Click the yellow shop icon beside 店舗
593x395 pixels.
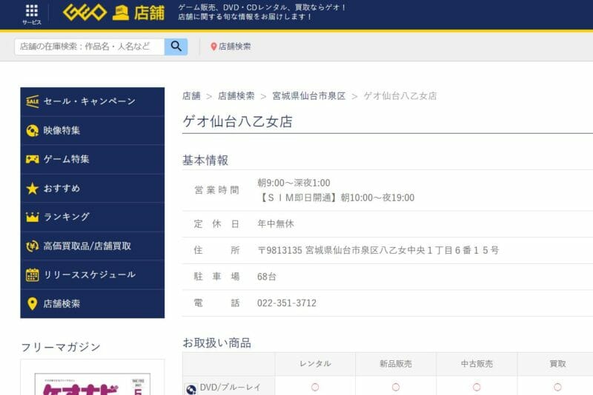click(121, 13)
